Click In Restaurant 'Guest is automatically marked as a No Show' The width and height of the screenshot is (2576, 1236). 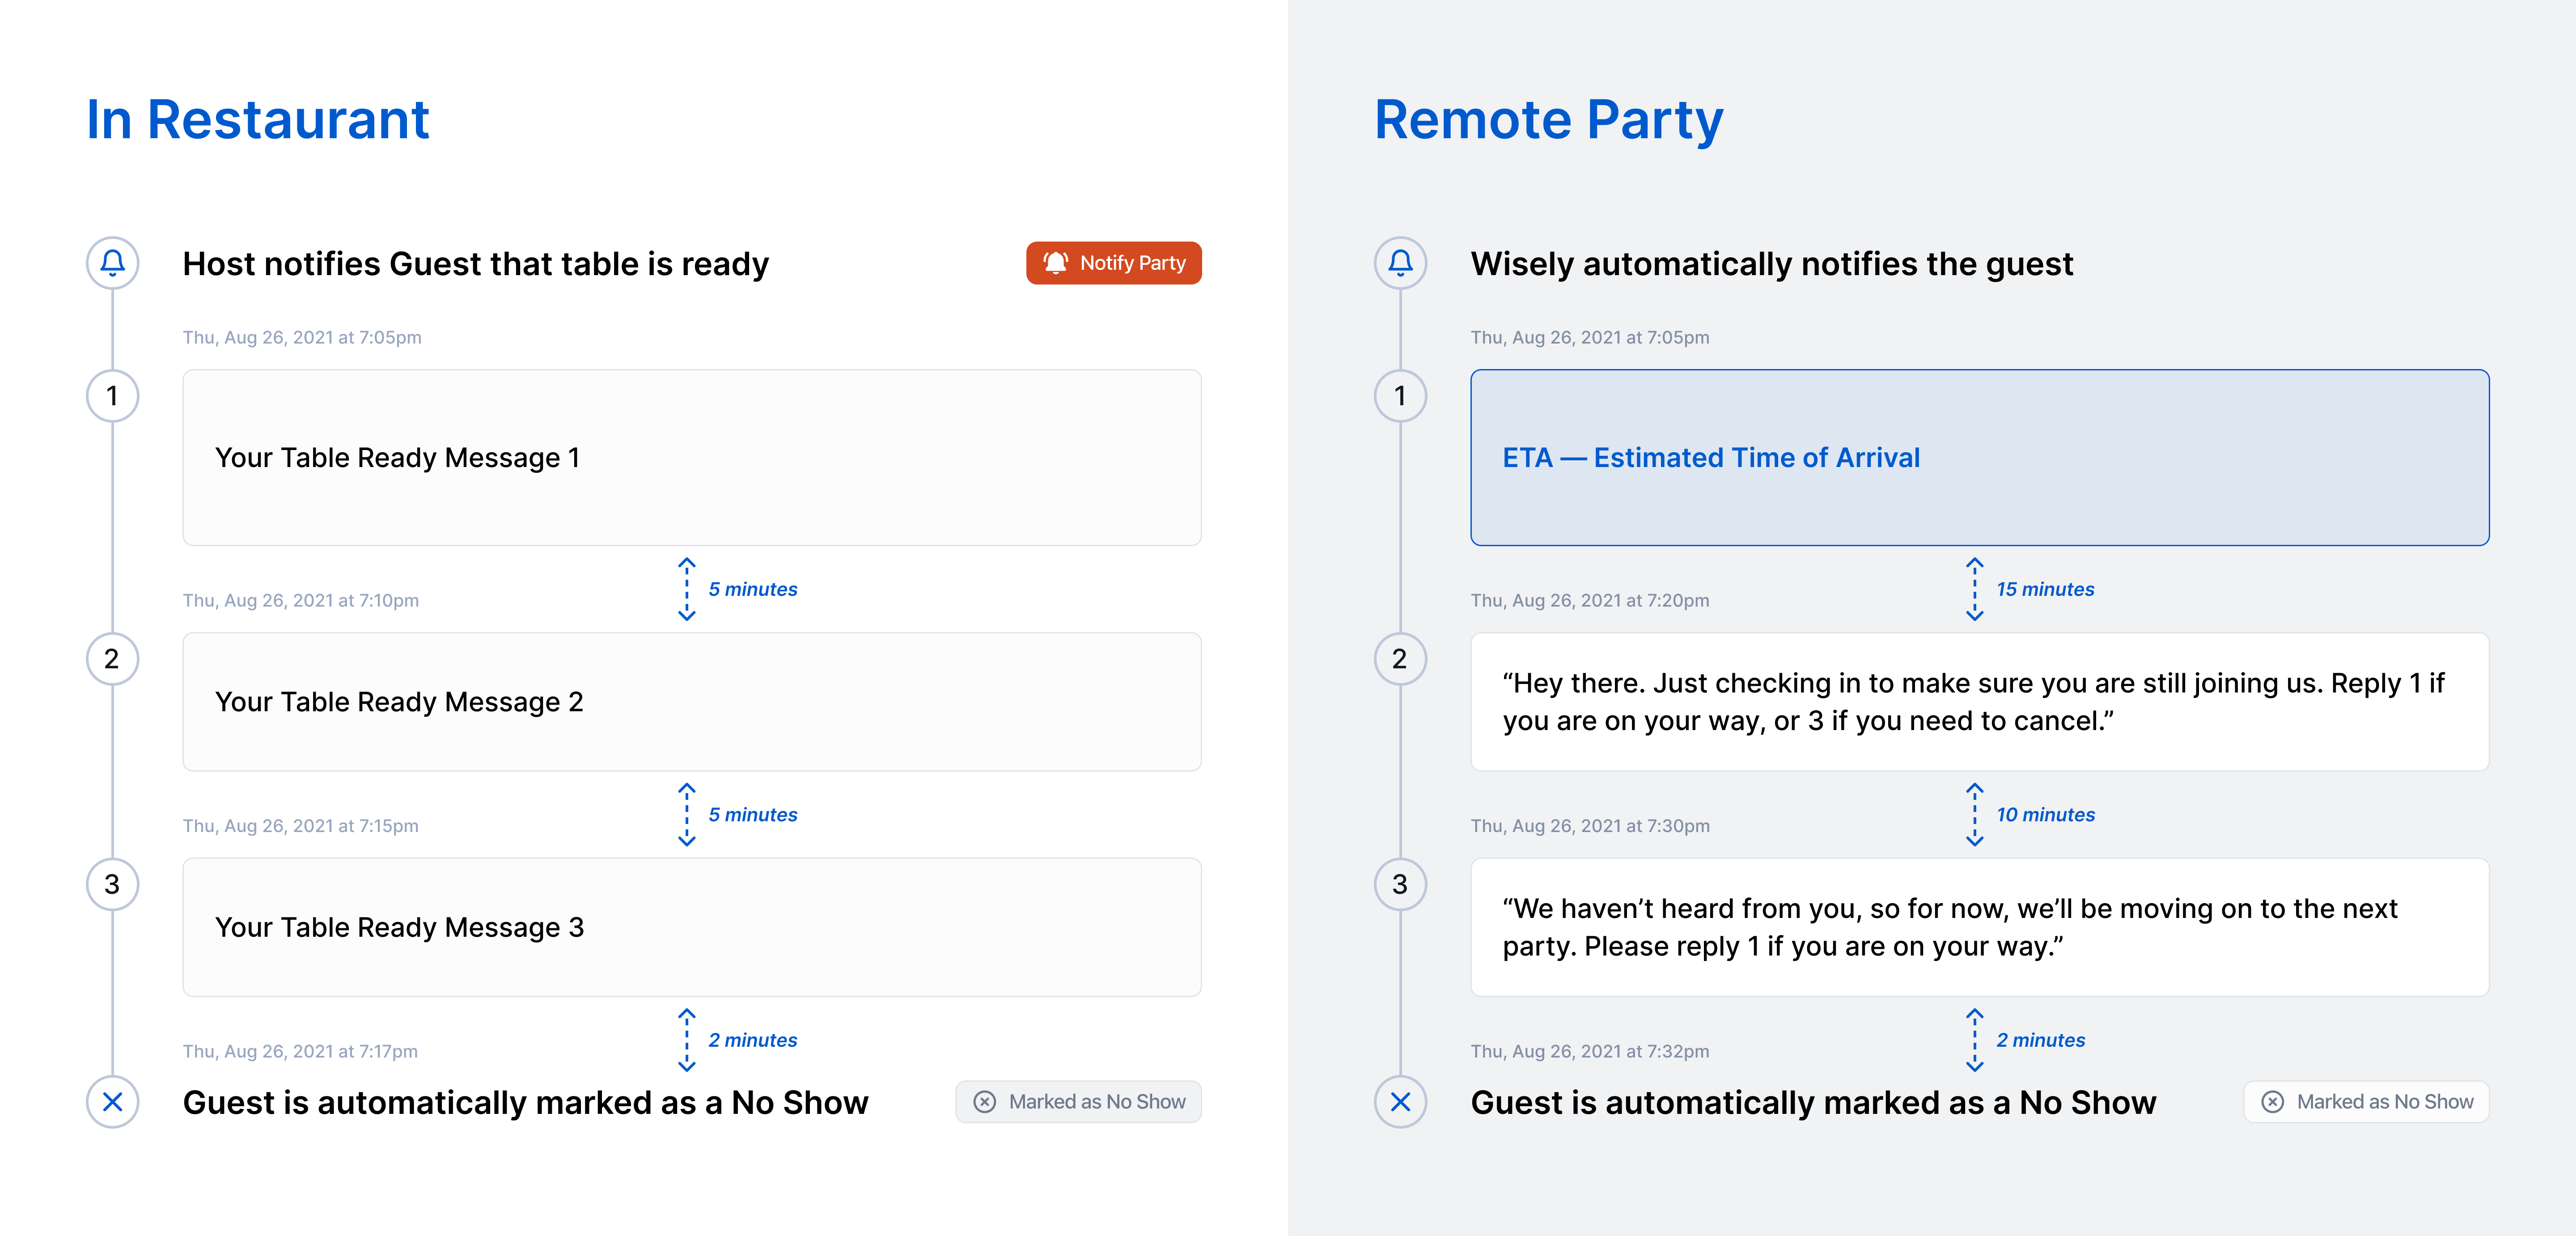pos(526,1103)
